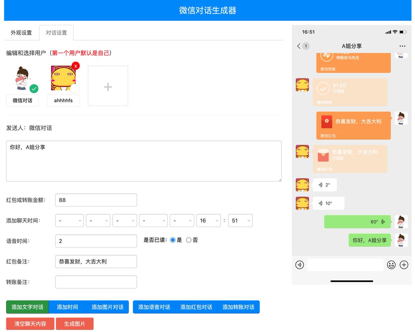Toggle green checkmark on 微信对话 user
This screenshot has height=332, width=415.
click(34, 89)
